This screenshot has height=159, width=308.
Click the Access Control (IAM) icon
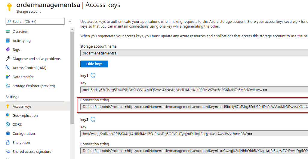(x=8, y=68)
